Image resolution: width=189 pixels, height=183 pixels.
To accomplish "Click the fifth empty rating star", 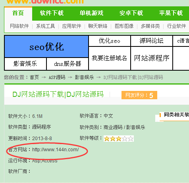I will [x=131, y=139].
